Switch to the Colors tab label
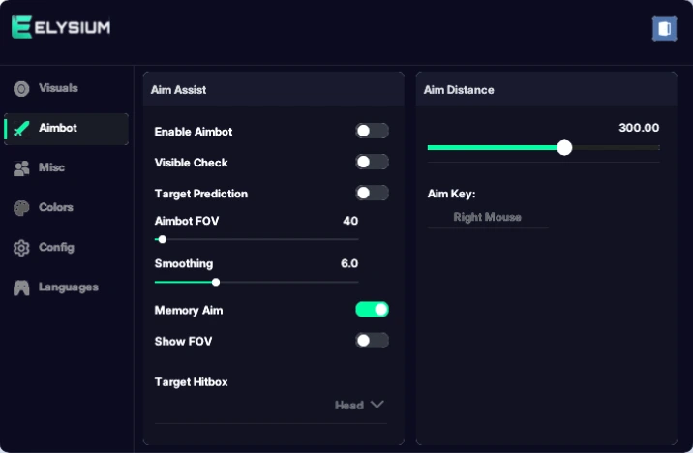 point(56,207)
